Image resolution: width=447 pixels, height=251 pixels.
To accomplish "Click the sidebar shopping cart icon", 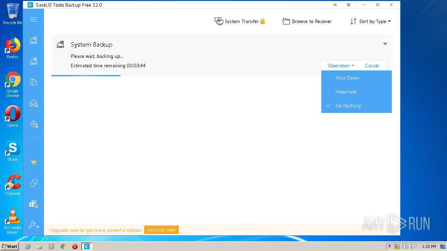I will [x=34, y=162].
